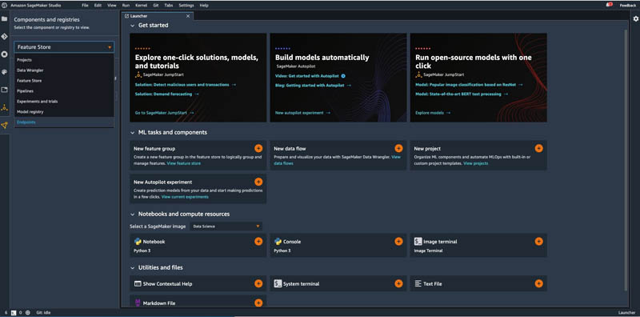Close the Launcher tab
This screenshot has width=640, height=317.
[188, 16]
